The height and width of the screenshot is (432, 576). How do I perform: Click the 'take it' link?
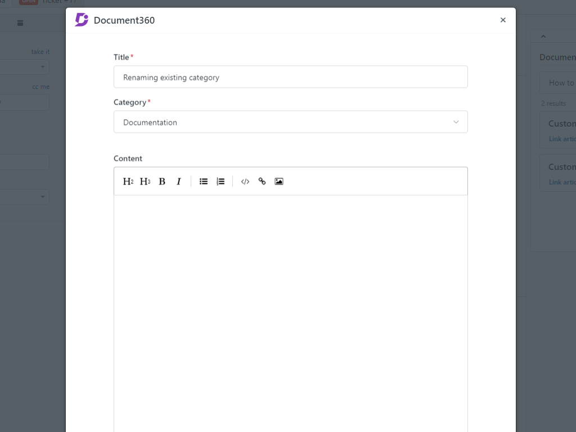(40, 52)
